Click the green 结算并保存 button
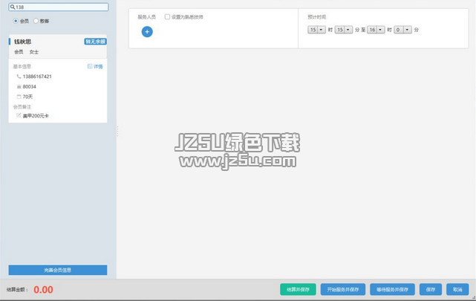This screenshot has width=476, height=301. [298, 289]
